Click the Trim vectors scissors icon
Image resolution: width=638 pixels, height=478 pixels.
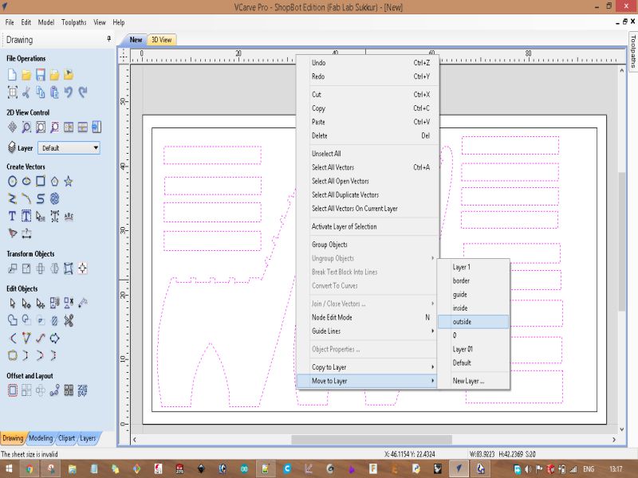(x=69, y=321)
